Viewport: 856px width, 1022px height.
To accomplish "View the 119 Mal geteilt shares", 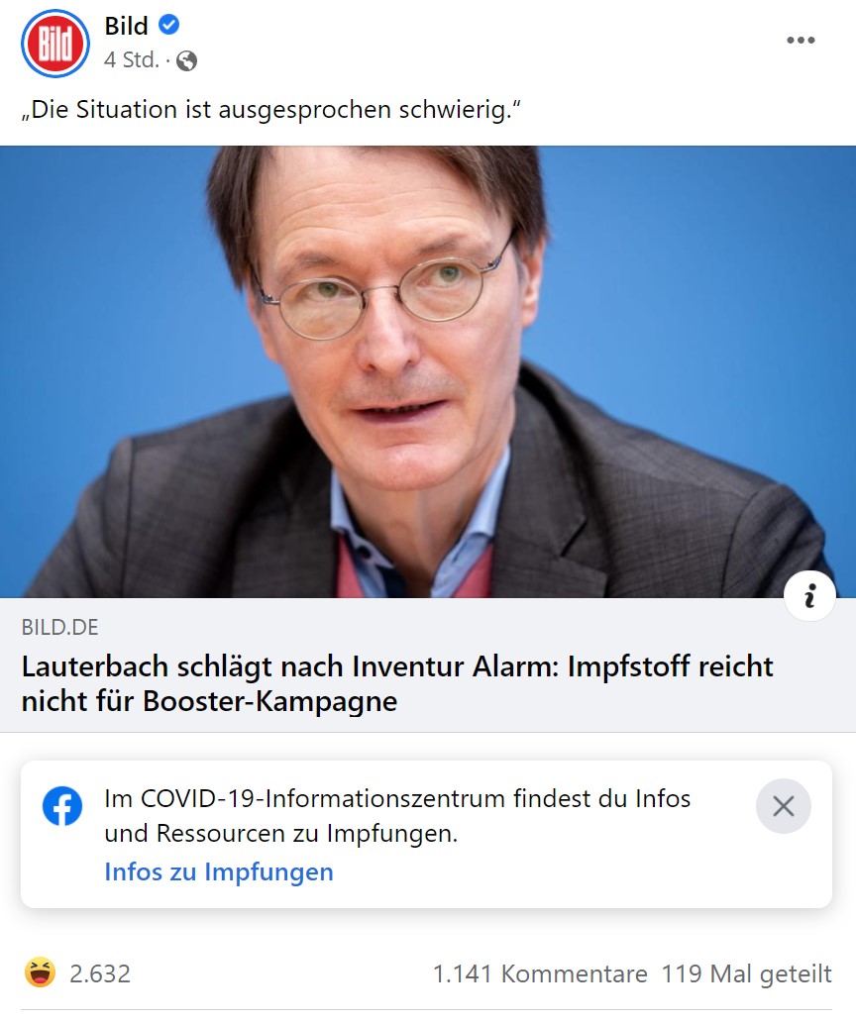I will pos(746,973).
